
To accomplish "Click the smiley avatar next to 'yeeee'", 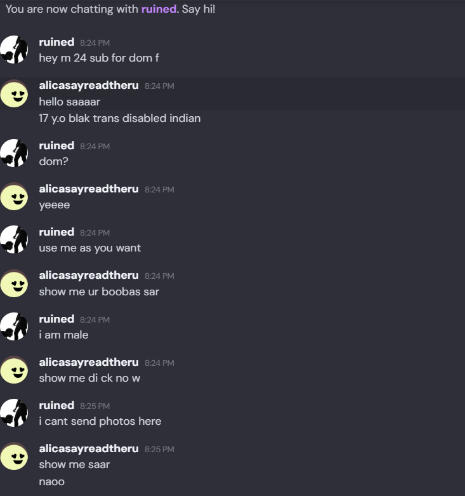I will [x=14, y=196].
